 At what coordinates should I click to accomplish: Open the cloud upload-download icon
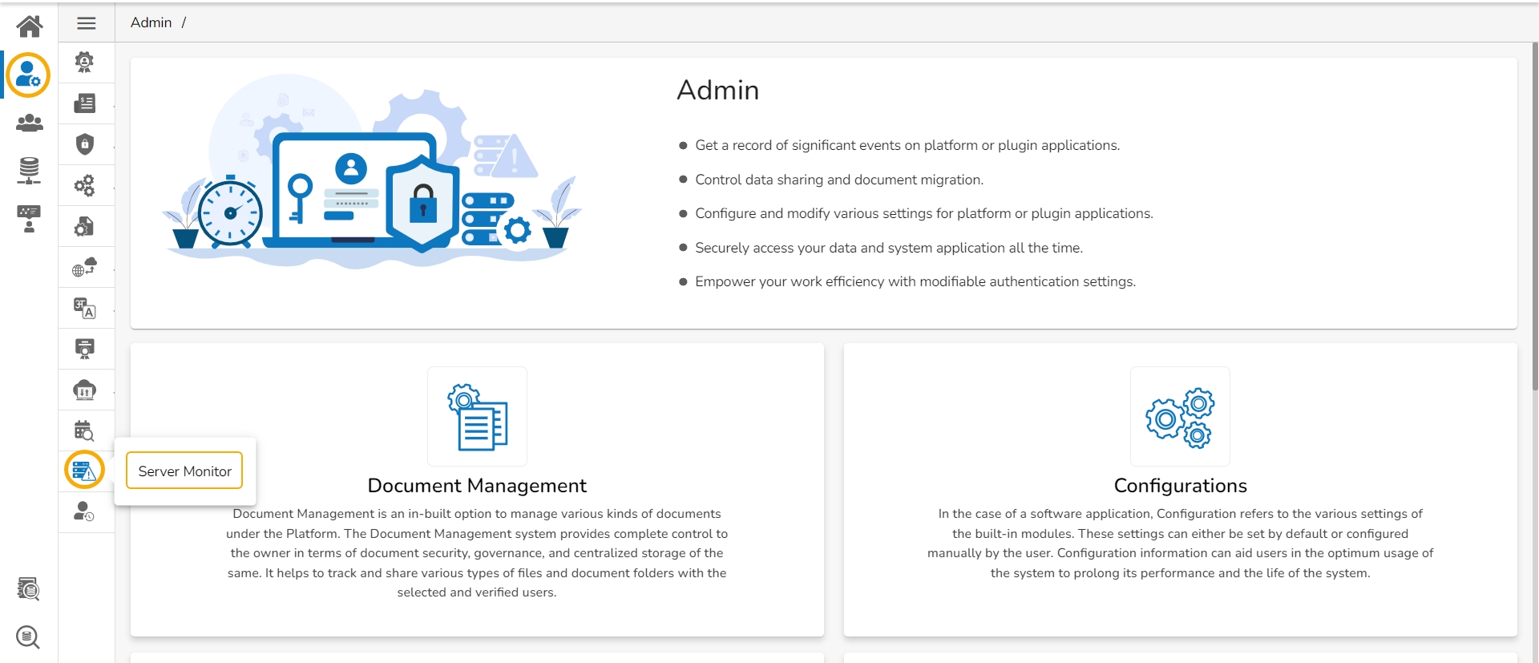pyautogui.click(x=84, y=390)
